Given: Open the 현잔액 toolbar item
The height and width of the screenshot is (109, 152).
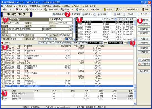Looking at the screenshot, I should (x=108, y=9).
